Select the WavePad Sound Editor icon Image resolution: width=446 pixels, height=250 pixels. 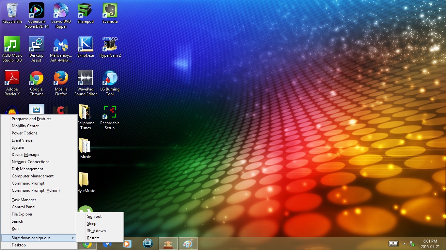point(86,83)
